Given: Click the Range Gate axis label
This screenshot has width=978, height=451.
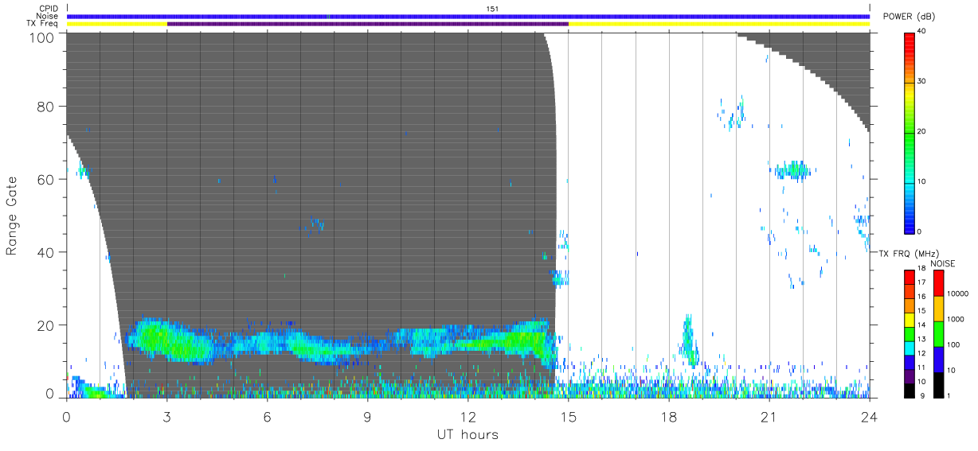Looking at the screenshot, I should click(x=12, y=216).
